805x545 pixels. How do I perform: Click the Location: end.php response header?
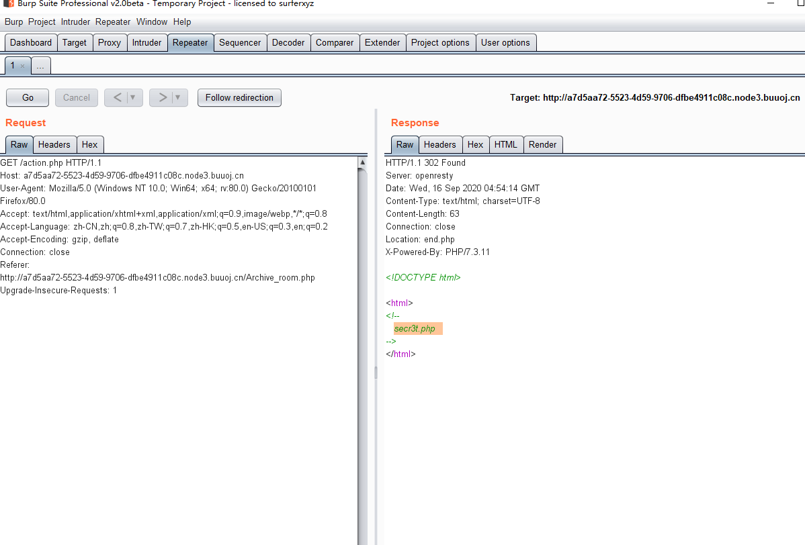point(420,240)
